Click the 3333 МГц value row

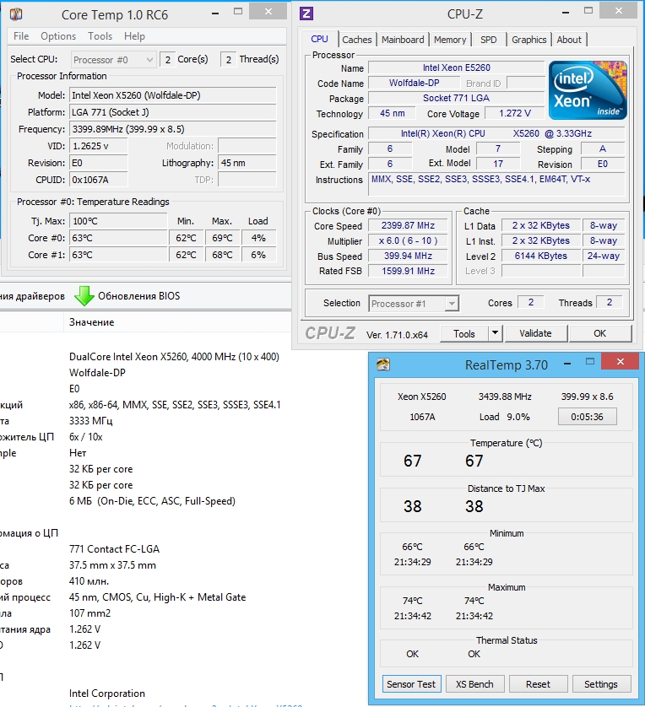90,421
